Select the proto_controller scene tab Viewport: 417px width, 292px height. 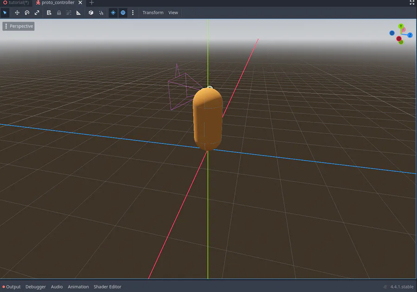(x=55, y=3)
